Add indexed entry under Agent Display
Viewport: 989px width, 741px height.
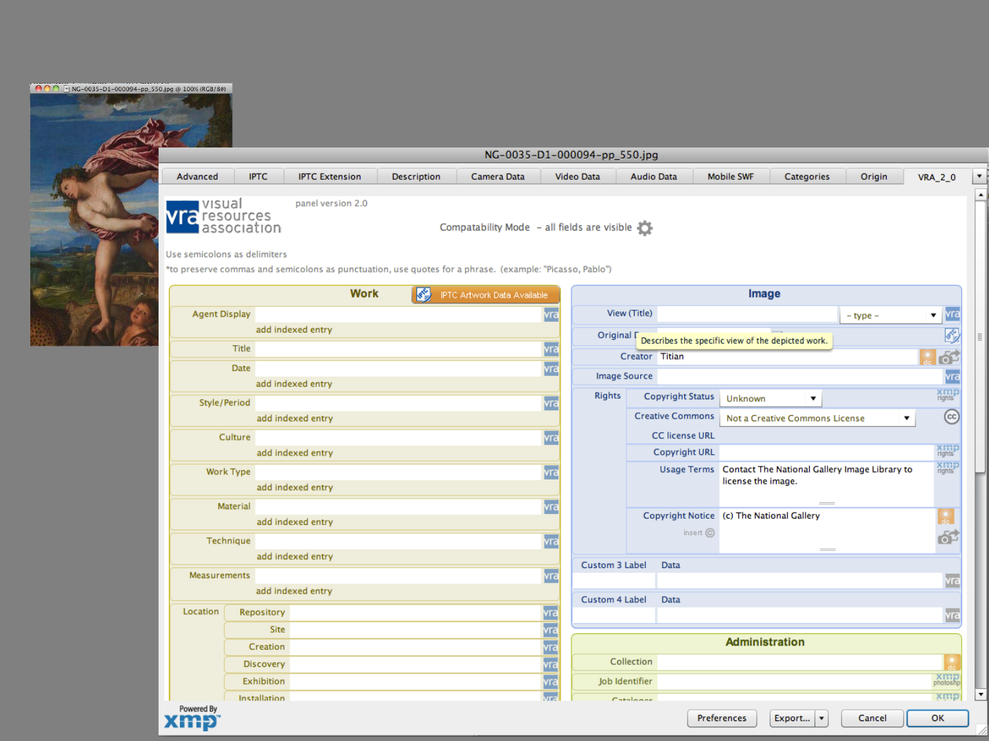[294, 330]
